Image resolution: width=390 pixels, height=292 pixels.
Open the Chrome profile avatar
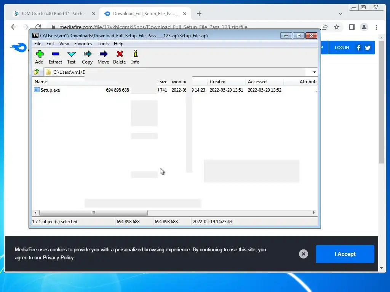pos(364,27)
